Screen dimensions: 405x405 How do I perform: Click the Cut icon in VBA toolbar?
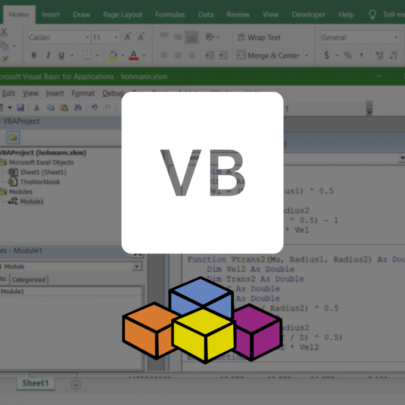click(x=37, y=107)
